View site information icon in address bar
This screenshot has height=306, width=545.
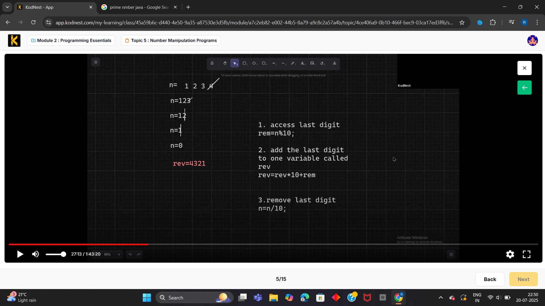point(49,22)
